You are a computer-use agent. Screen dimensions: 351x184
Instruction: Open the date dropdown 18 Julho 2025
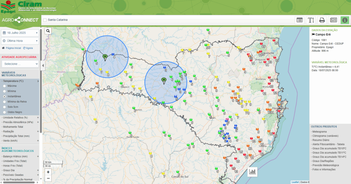(x=20, y=33)
